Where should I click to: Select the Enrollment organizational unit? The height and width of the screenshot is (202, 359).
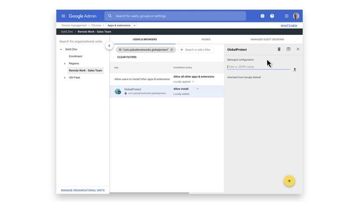76,56
